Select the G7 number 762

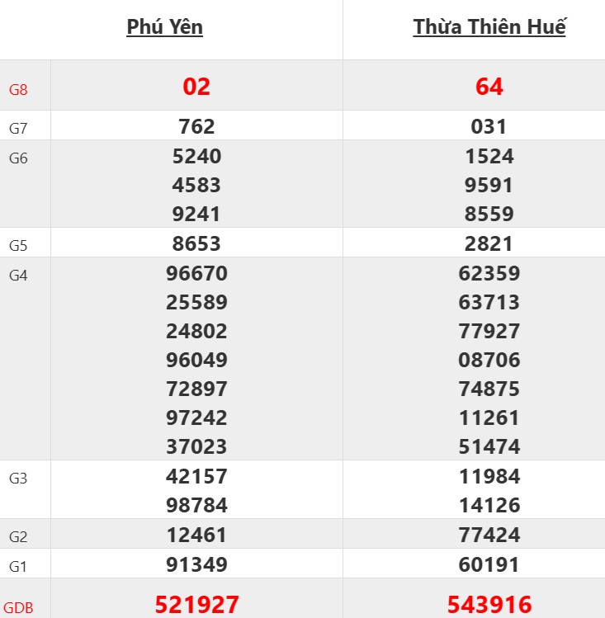click(x=196, y=126)
